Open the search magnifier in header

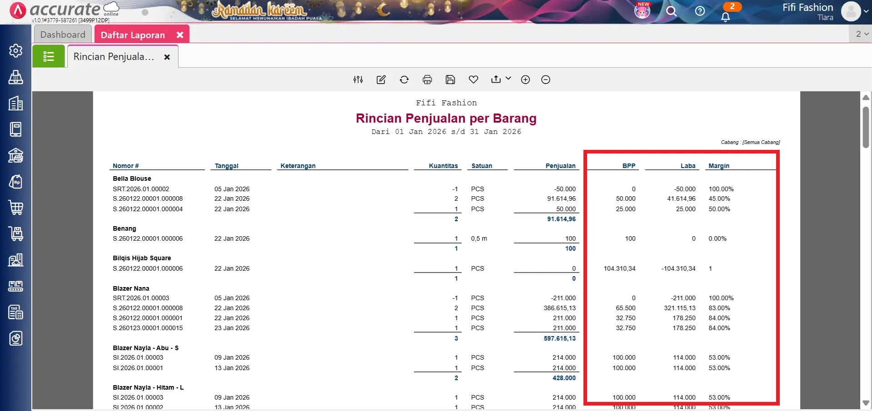point(671,11)
